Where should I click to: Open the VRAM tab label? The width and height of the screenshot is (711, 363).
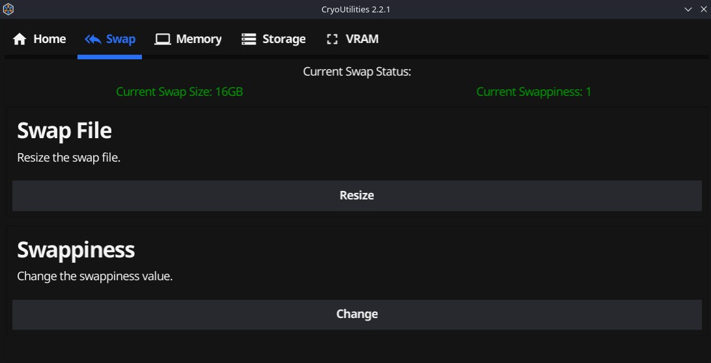tap(362, 39)
